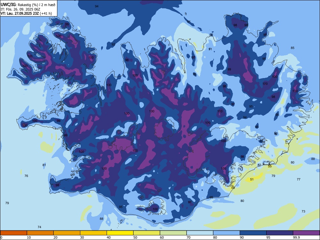Pick the pale yellow 50–60 legend swatch
Image resolution: width=320 pixels, height=240 pixels.
pos(147,233)
